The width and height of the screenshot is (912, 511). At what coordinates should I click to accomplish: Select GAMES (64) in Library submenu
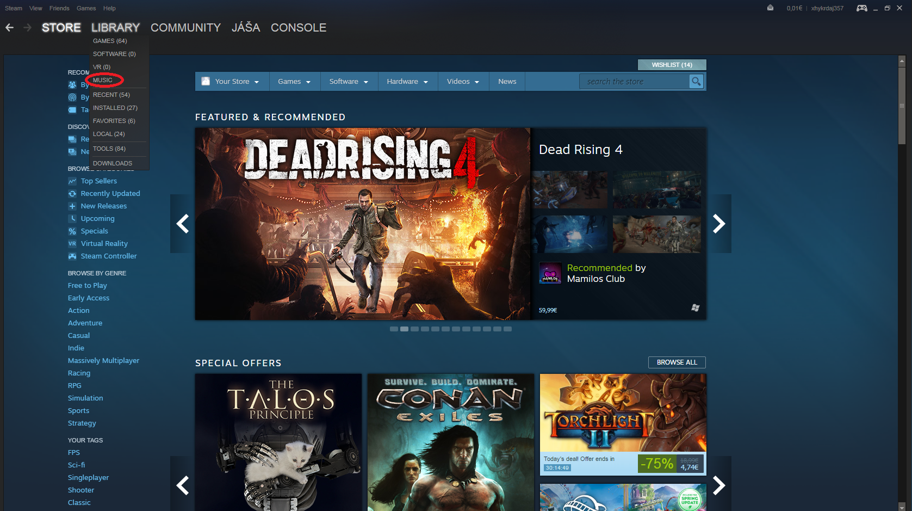tap(110, 41)
